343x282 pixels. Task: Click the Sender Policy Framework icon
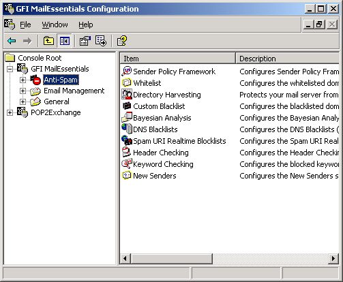tap(127, 72)
